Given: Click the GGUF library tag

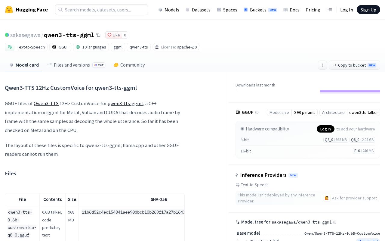Looking at the screenshot, I should point(60,47).
